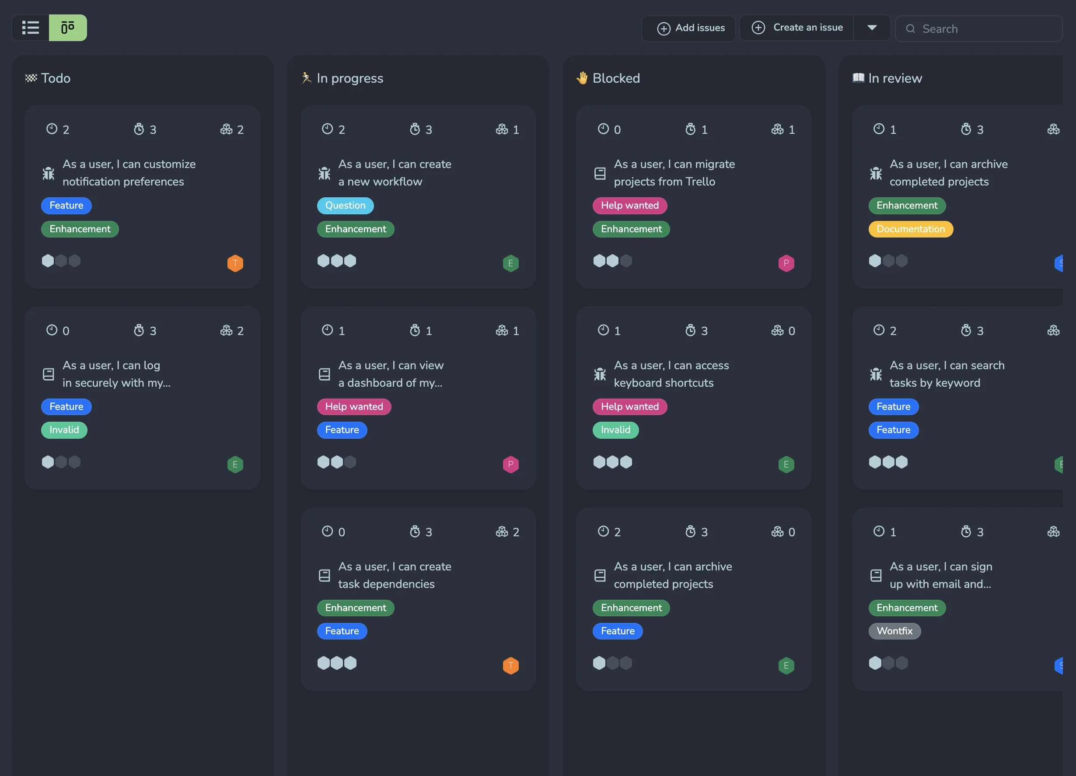Select the Wontfix label on the sign up card
Screen dimensions: 1076x776
(x=894, y=631)
